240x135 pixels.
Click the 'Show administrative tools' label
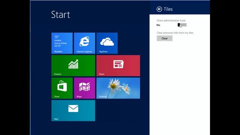(171, 21)
